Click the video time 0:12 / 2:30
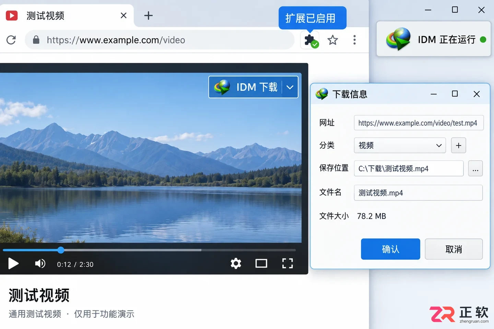 pos(75,265)
